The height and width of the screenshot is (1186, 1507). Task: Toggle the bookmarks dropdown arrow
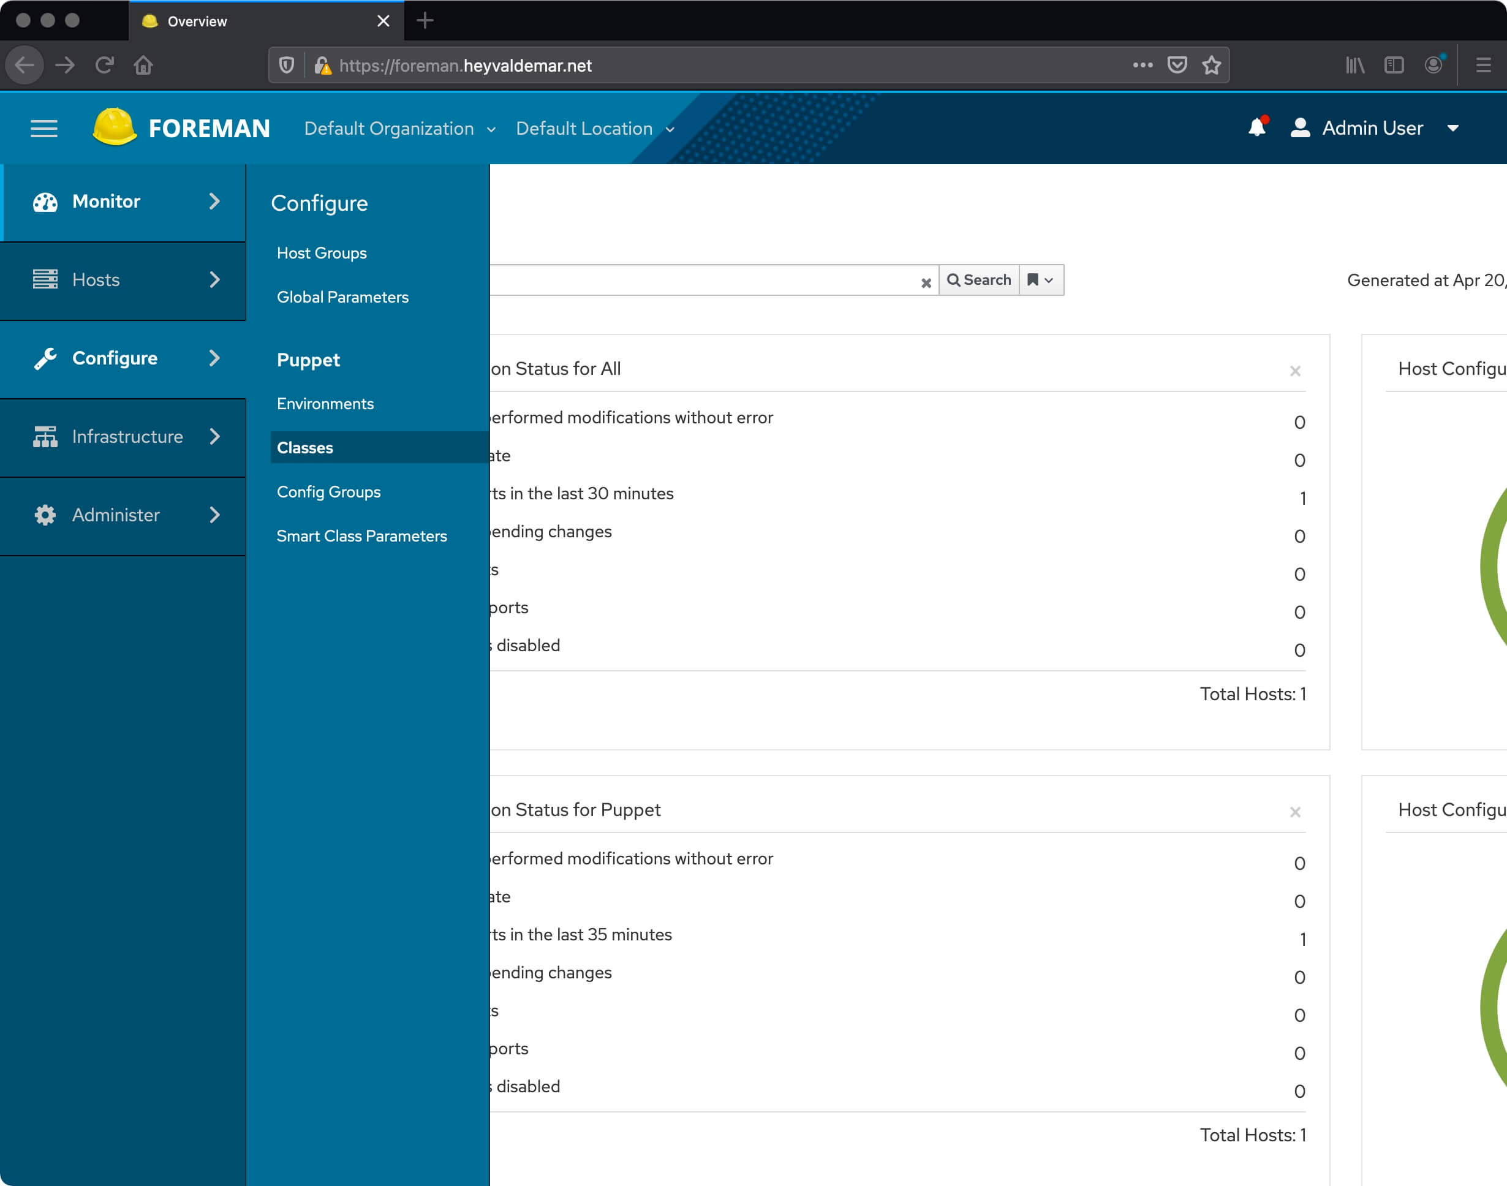[1048, 280]
